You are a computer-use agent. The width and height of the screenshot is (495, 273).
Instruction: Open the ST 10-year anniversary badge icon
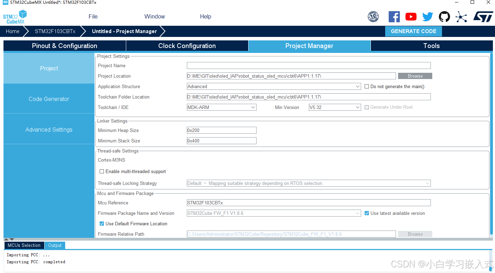coord(373,16)
